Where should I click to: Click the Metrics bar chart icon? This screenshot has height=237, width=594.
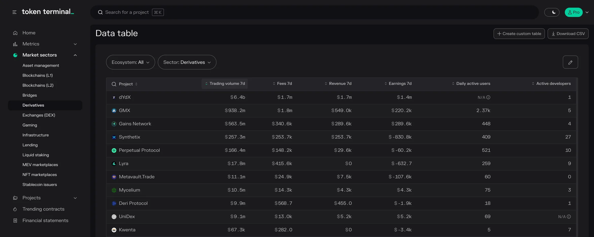pyautogui.click(x=15, y=44)
